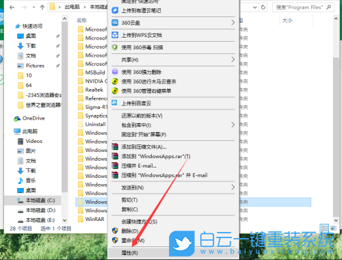Open the Realtek folder

pos(91,90)
